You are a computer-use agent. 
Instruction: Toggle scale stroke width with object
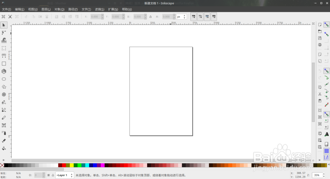pyautogui.click(x=193, y=16)
